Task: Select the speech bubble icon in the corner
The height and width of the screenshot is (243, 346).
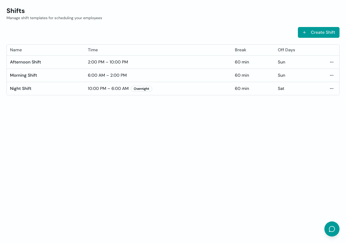Action: click(332, 229)
